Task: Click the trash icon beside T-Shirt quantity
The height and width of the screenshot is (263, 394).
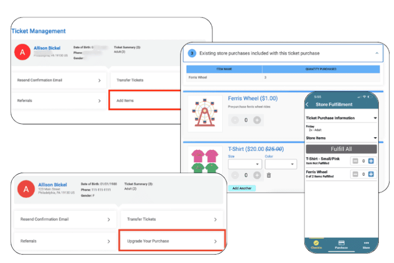Action: 268,176
